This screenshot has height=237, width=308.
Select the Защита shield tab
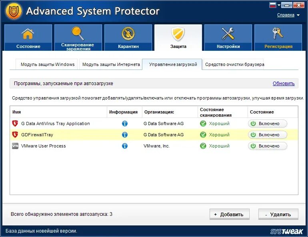[x=178, y=38]
